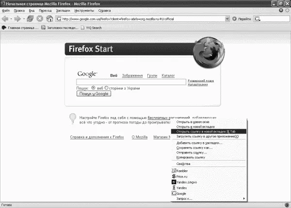Open the бесплатных расширений link
The width and height of the screenshot is (291, 208).
(x=168, y=118)
